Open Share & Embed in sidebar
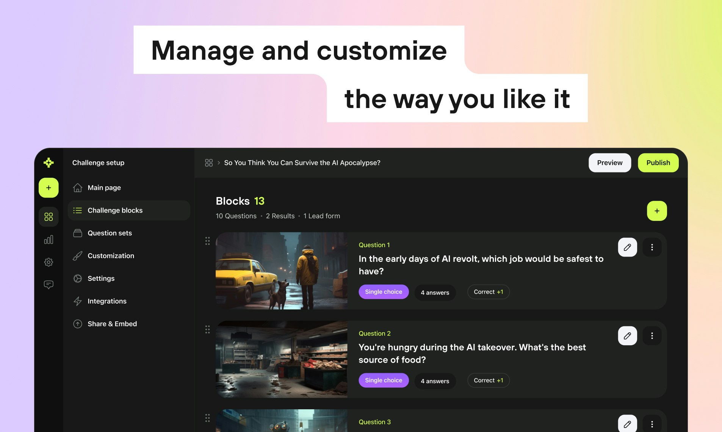 [129, 324]
